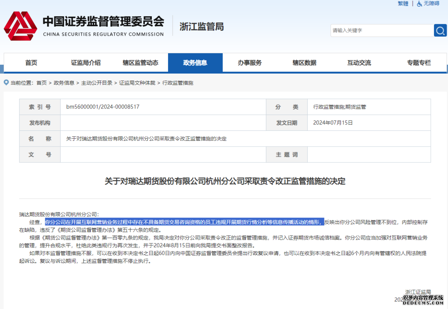Viewport: 448px width, 309px height.
Task: Click the 发文日期 label cell
Action: pyautogui.click(x=287, y=123)
